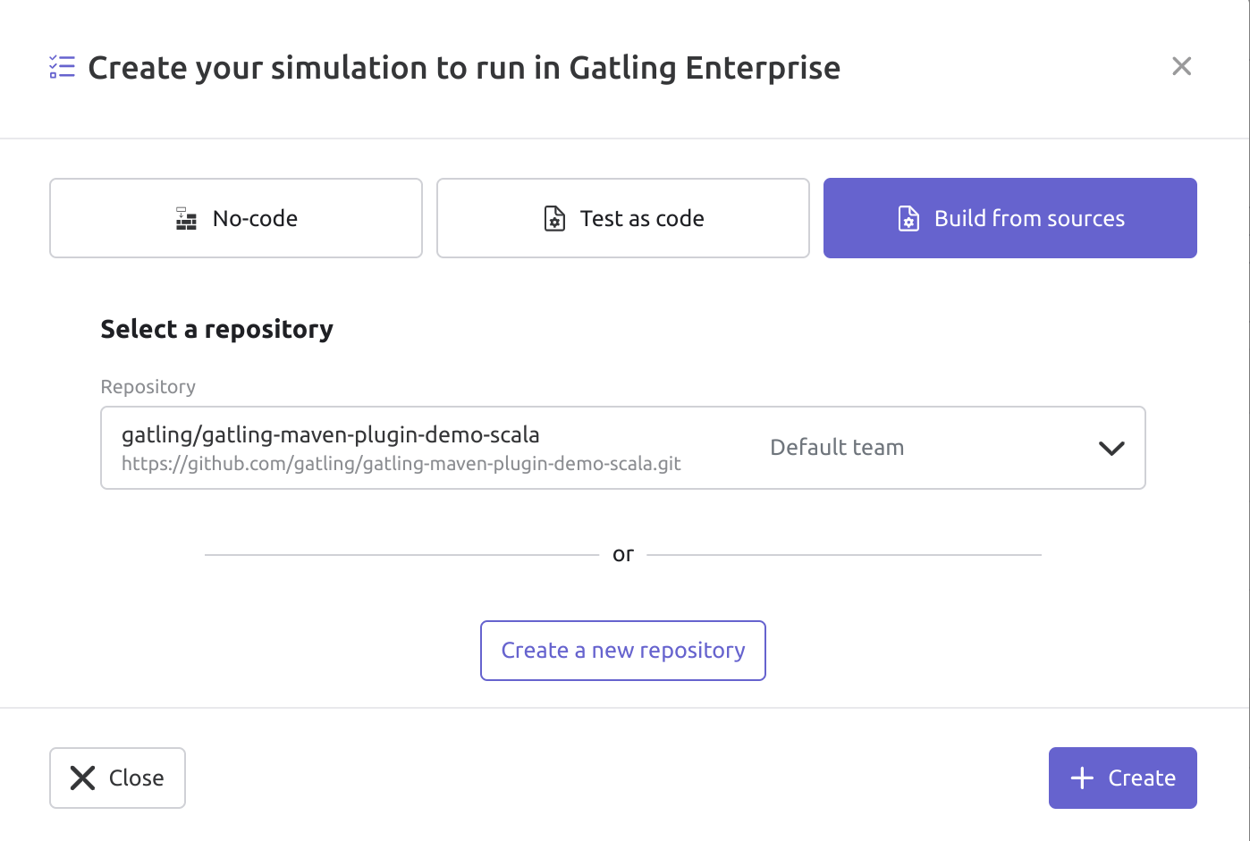The width and height of the screenshot is (1250, 841).
Task: Select the Build from sources tab
Action: coord(1010,218)
